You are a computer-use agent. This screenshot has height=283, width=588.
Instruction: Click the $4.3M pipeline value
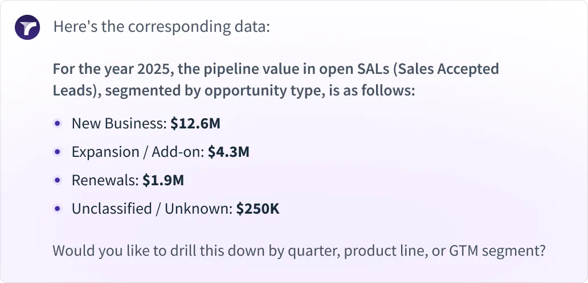point(228,152)
